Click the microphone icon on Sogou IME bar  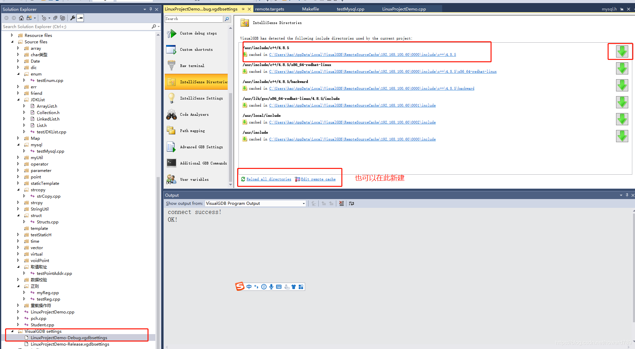pyautogui.click(x=271, y=287)
